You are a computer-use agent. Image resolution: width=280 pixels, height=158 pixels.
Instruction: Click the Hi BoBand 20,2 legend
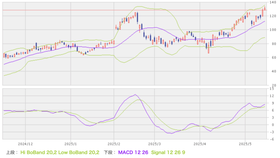(39, 153)
